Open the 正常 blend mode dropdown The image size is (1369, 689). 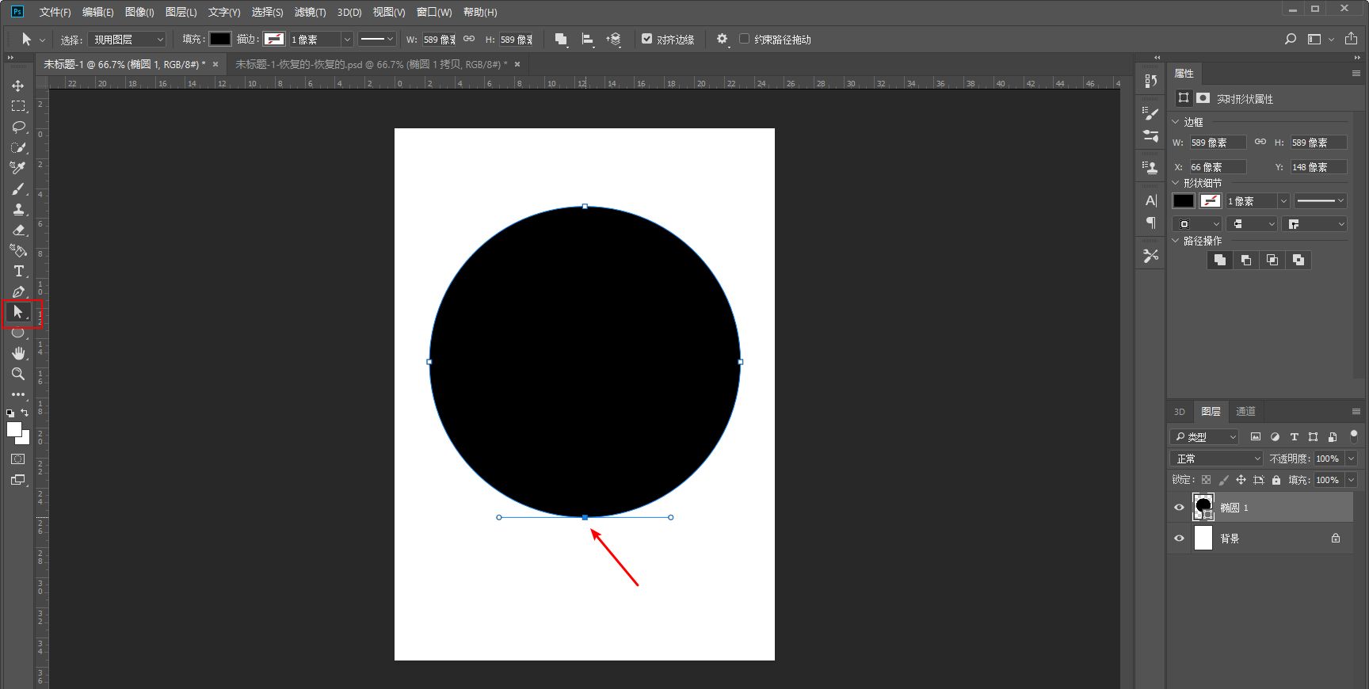click(1216, 459)
